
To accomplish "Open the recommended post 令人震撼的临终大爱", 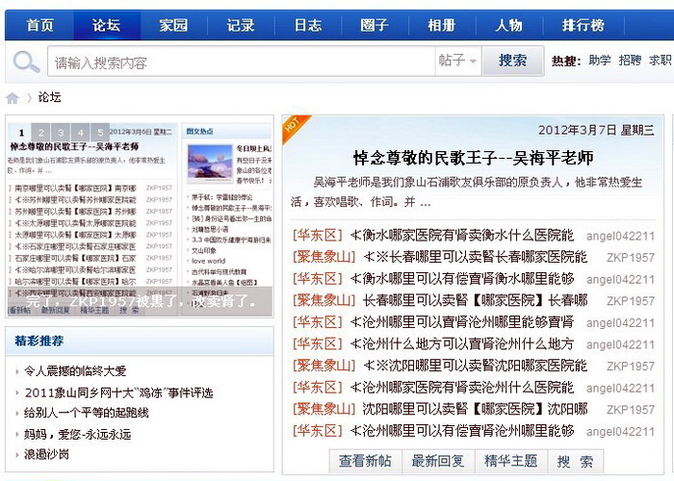I will click(x=75, y=370).
